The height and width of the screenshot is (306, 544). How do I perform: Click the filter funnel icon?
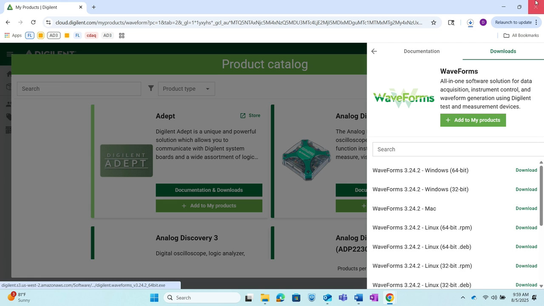(151, 88)
